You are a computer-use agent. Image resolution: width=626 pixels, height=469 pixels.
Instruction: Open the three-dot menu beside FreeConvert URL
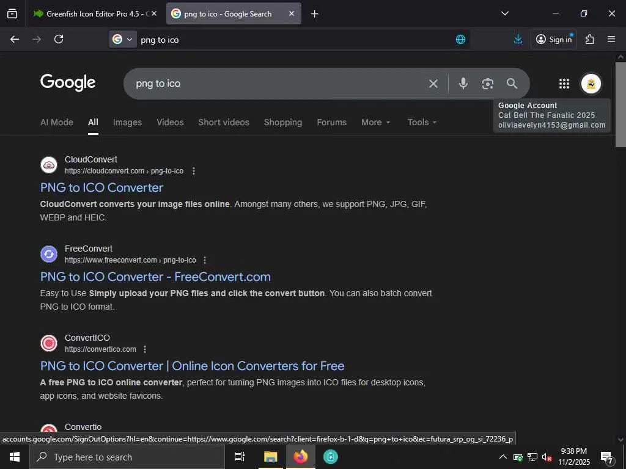pos(205,260)
